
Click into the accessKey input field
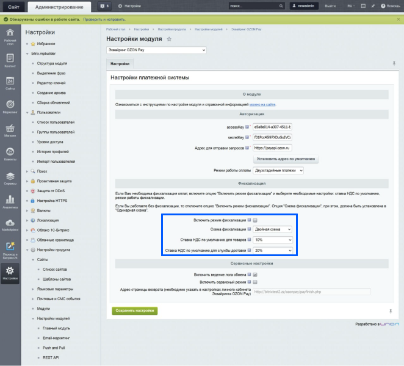(x=272, y=127)
